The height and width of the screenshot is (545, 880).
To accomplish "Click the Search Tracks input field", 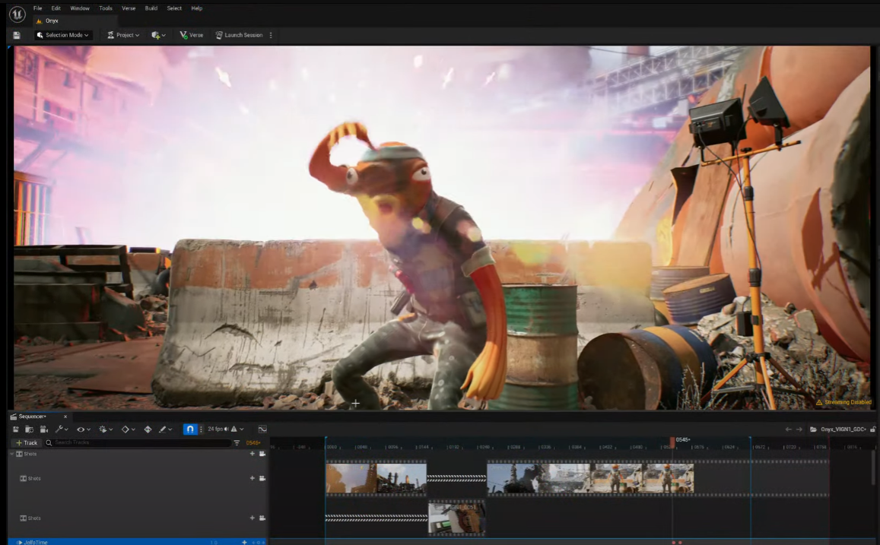I will tap(138, 443).
